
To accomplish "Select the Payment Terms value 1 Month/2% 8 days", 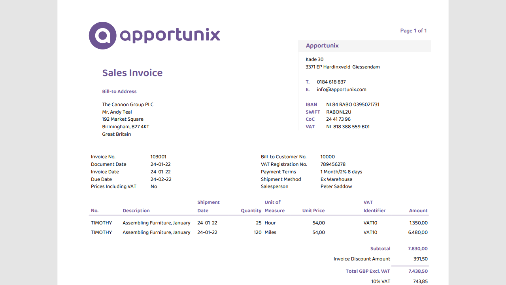I will [x=341, y=172].
